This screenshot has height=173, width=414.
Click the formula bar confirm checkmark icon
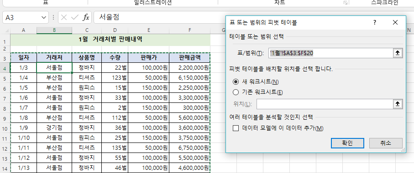pyautogui.click(x=75, y=18)
